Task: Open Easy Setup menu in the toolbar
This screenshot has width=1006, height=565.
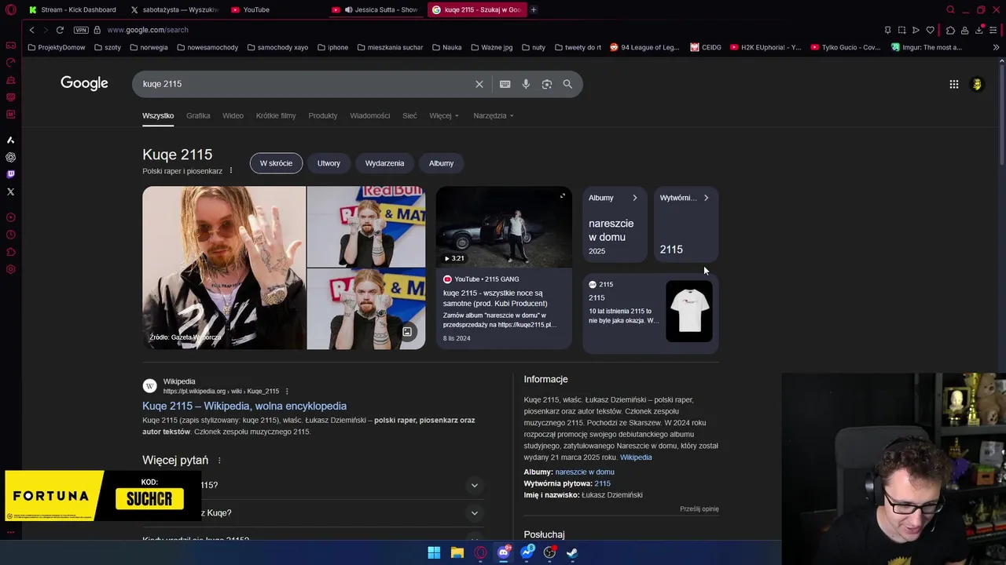Action: click(994, 30)
